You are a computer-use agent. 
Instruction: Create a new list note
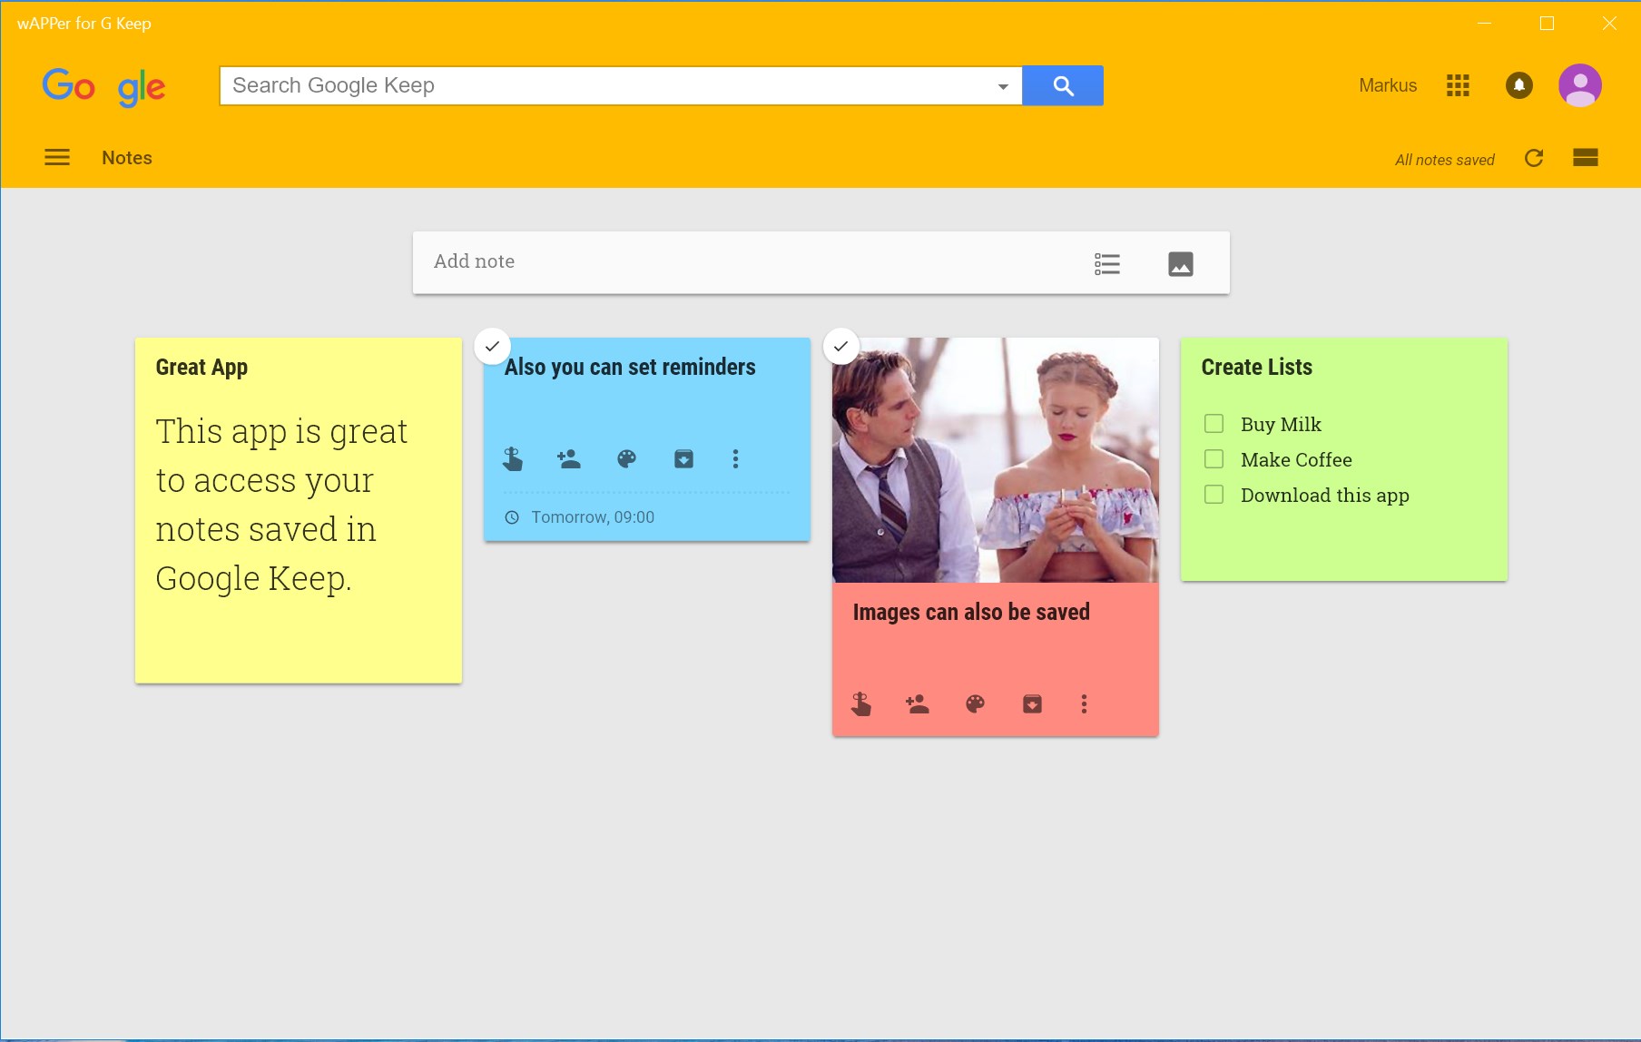(x=1106, y=264)
